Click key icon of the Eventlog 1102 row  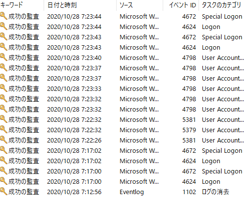(3, 192)
